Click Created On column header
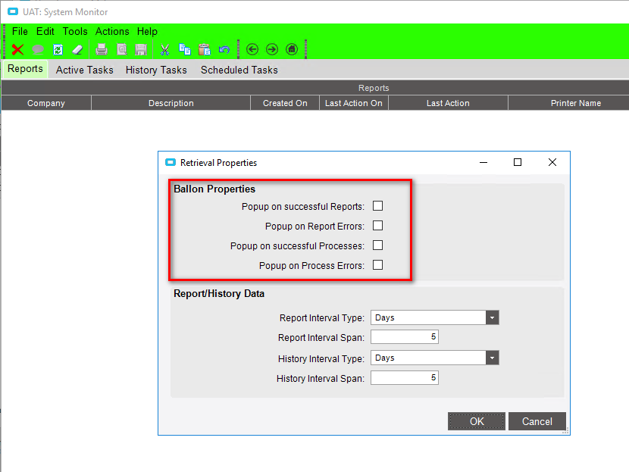Viewport: 629px width, 472px height. coord(285,103)
